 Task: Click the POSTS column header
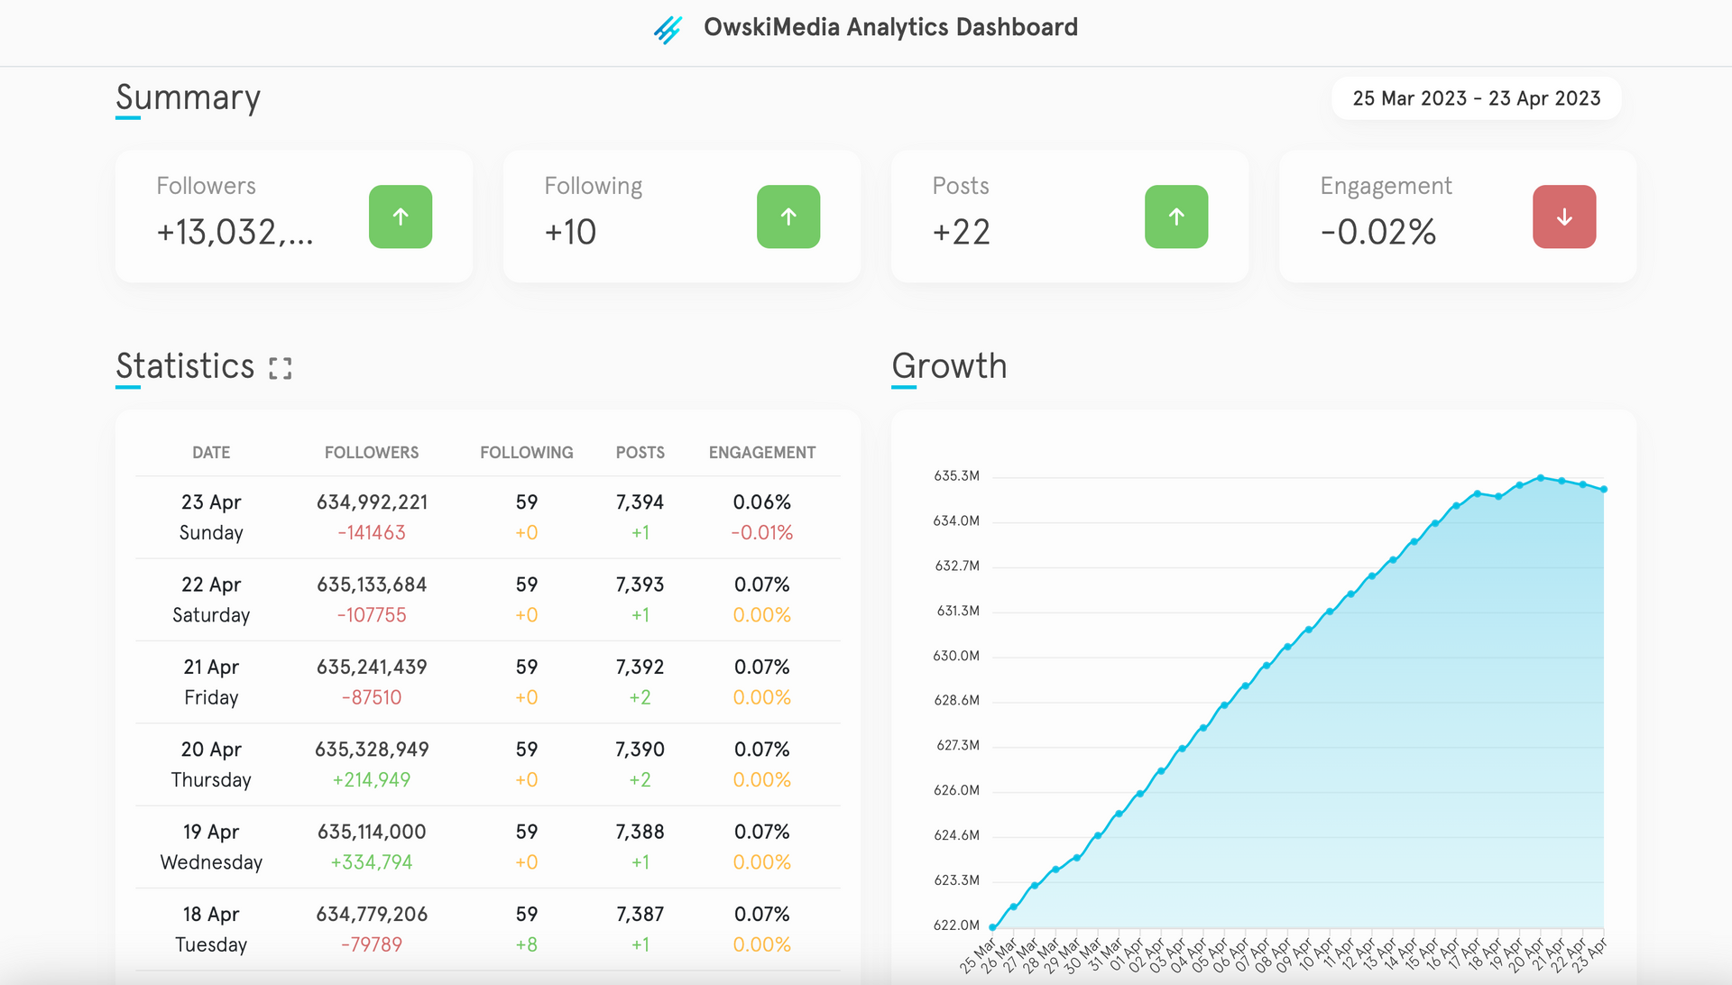click(x=640, y=453)
